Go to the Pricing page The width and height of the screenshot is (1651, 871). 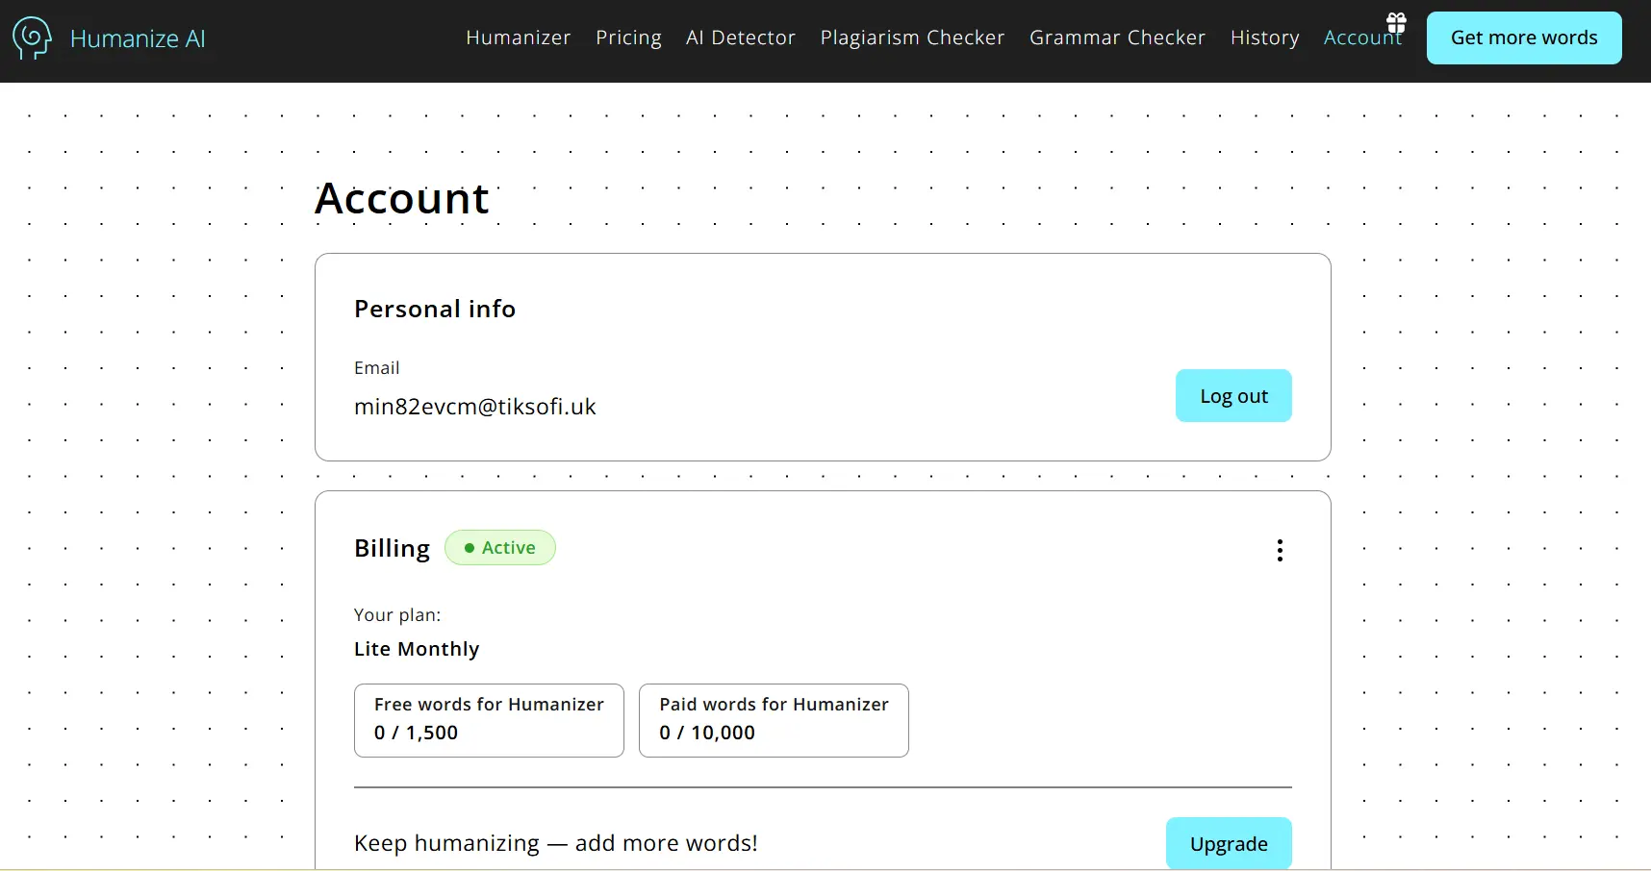click(628, 37)
